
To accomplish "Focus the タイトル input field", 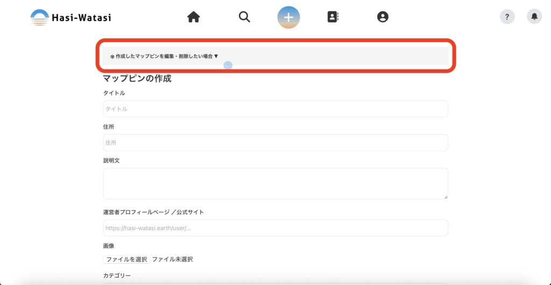I will pyautogui.click(x=275, y=109).
